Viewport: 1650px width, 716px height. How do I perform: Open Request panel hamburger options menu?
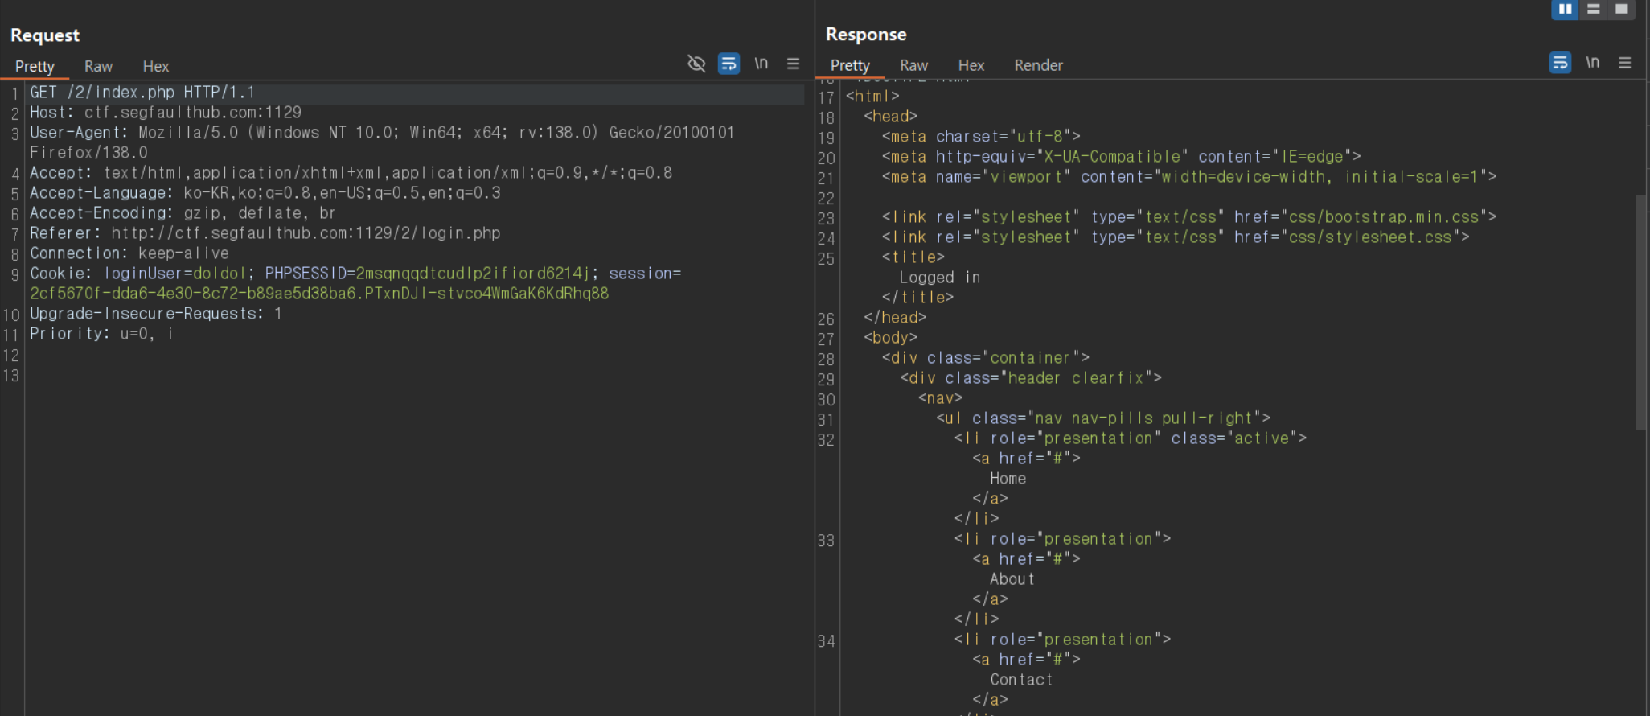pos(793,64)
